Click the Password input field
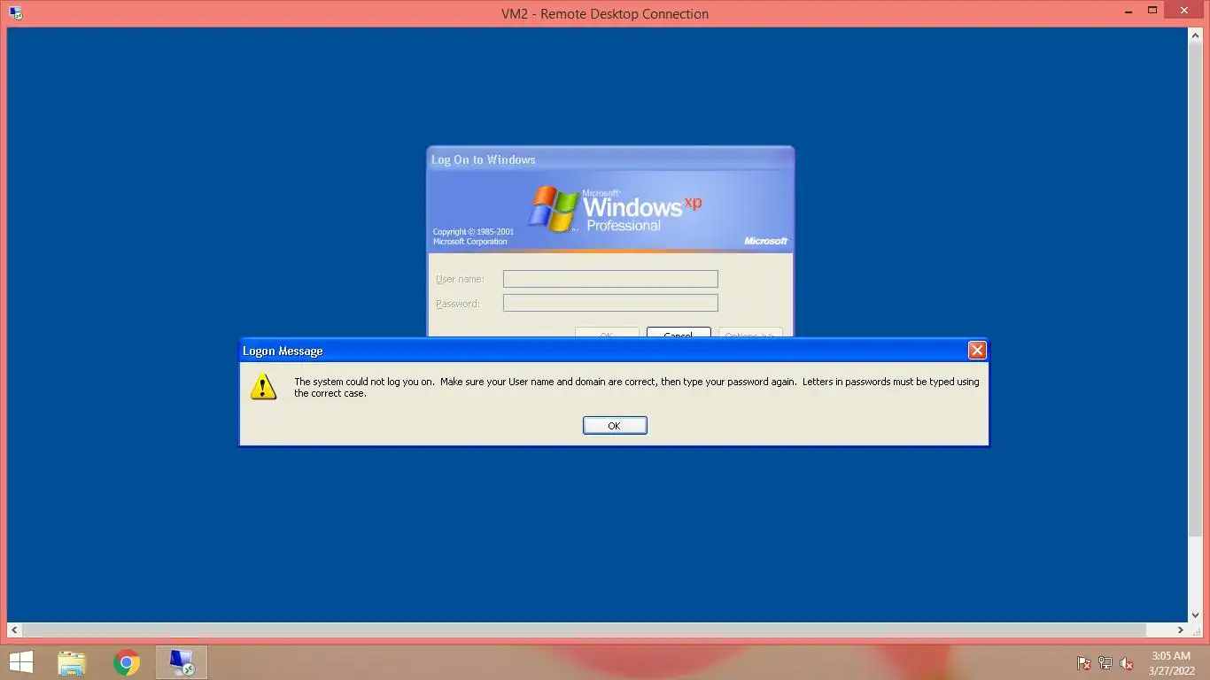Screen dimensions: 1210x680 click(x=610, y=303)
